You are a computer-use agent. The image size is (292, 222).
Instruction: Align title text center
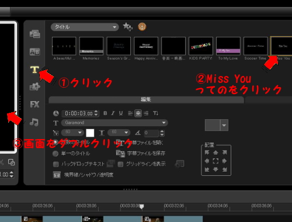click(138, 113)
